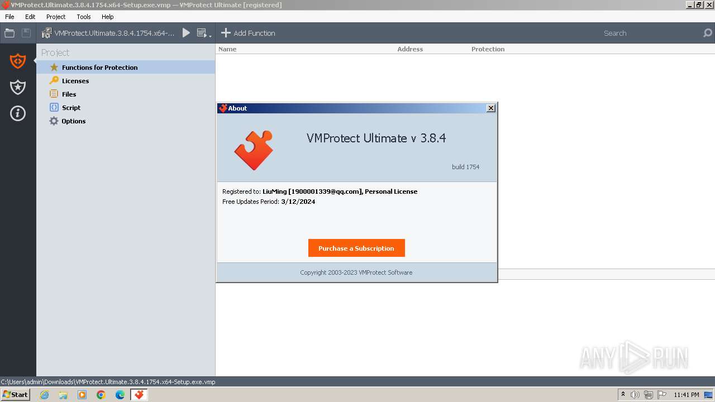Click the Address column header

[x=410, y=49]
